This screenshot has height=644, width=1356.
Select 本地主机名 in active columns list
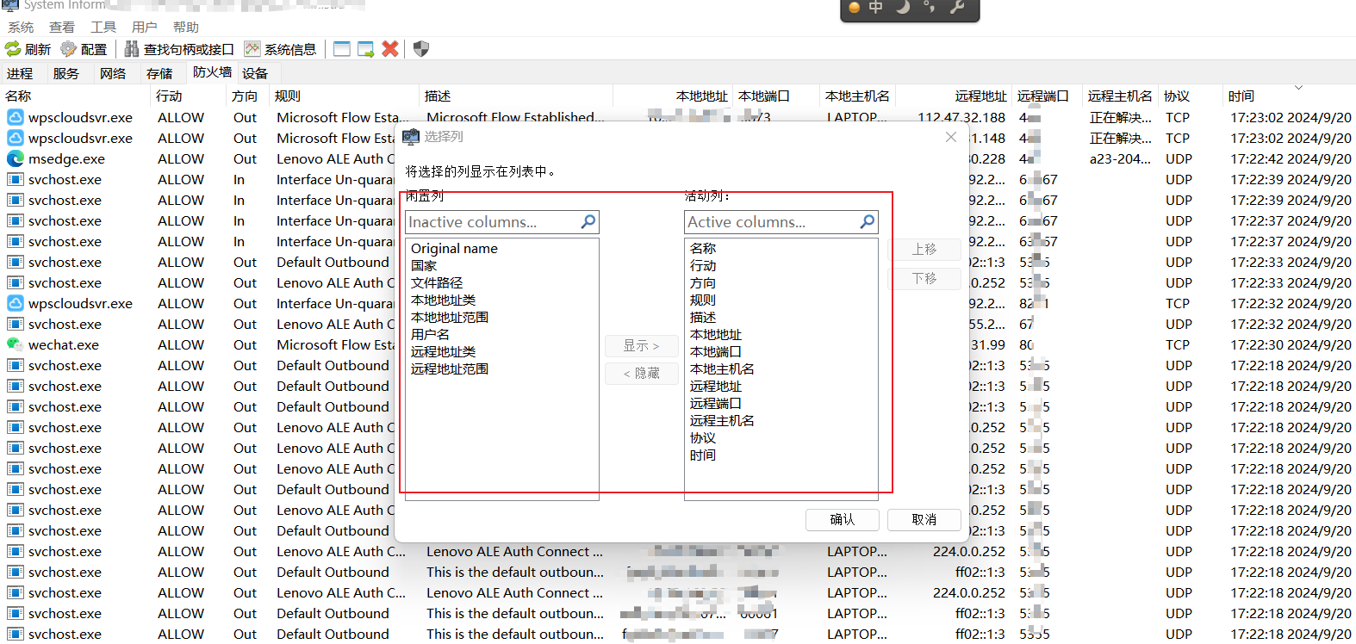click(722, 369)
